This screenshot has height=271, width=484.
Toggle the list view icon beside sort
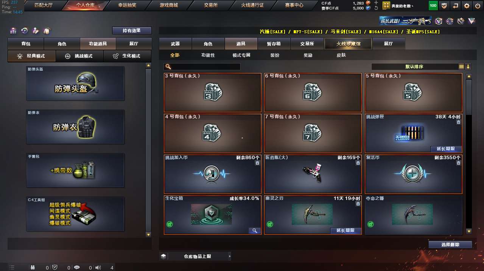click(x=461, y=67)
